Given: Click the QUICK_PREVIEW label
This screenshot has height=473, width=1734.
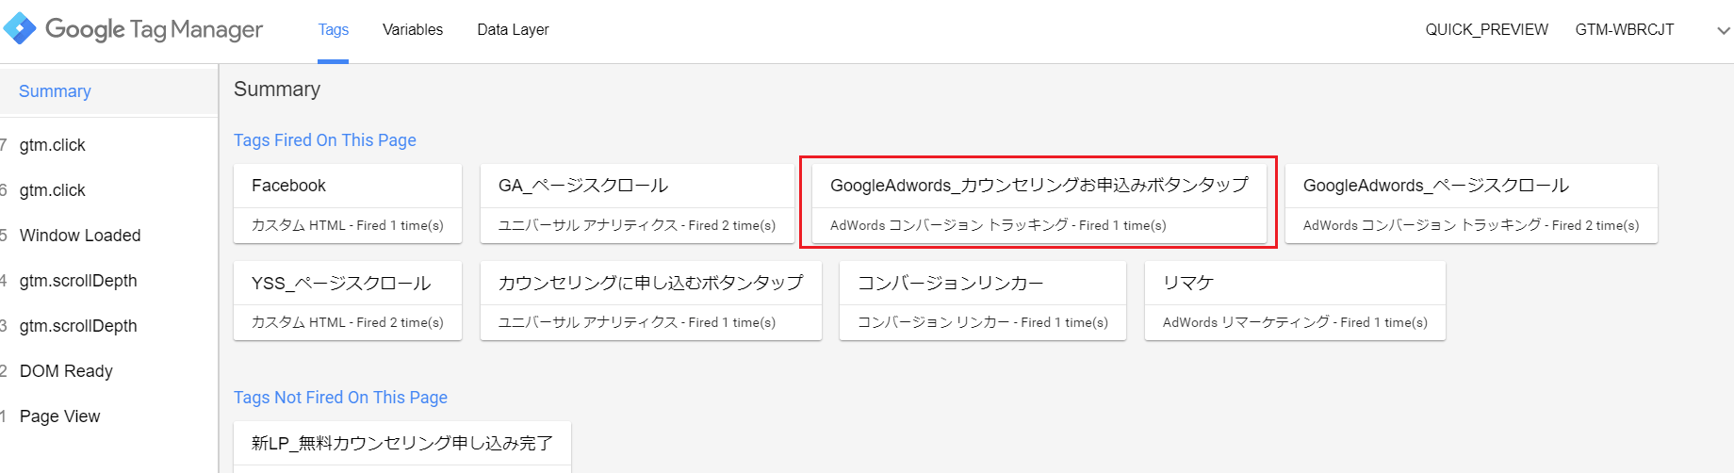Looking at the screenshot, I should click(x=1486, y=30).
